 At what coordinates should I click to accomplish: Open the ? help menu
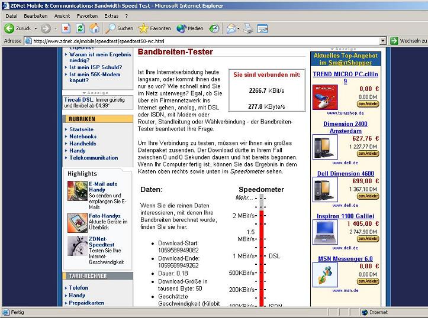[x=126, y=16]
